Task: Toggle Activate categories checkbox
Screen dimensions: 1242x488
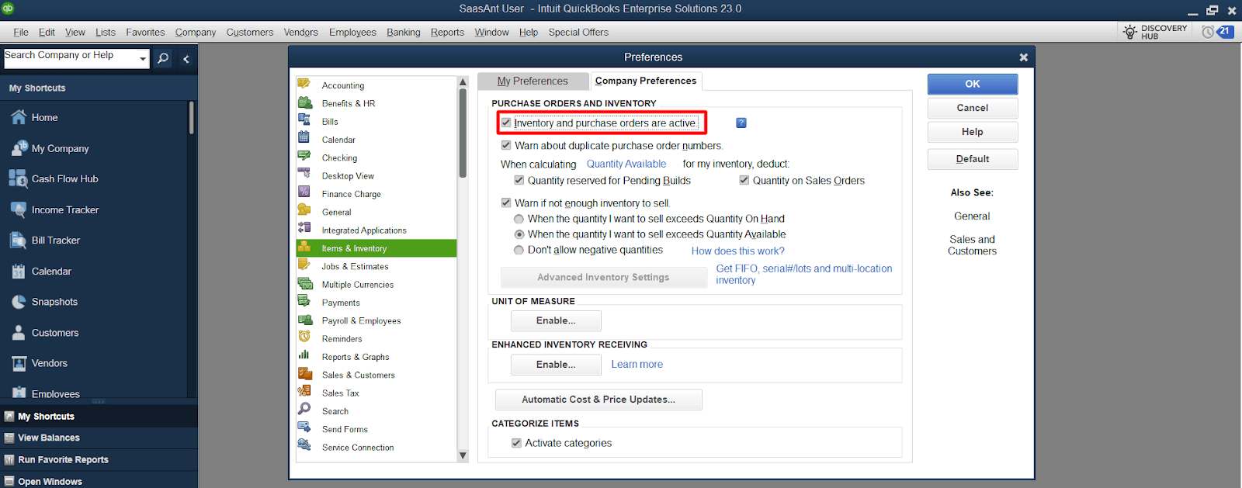Action: click(517, 443)
